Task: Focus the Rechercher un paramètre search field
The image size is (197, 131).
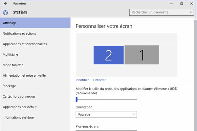Action: [162, 12]
